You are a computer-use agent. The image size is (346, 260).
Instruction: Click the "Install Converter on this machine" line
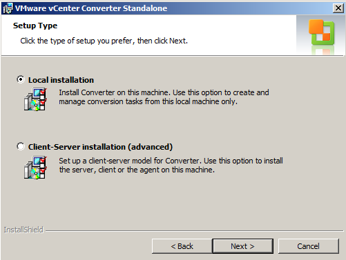point(164,92)
